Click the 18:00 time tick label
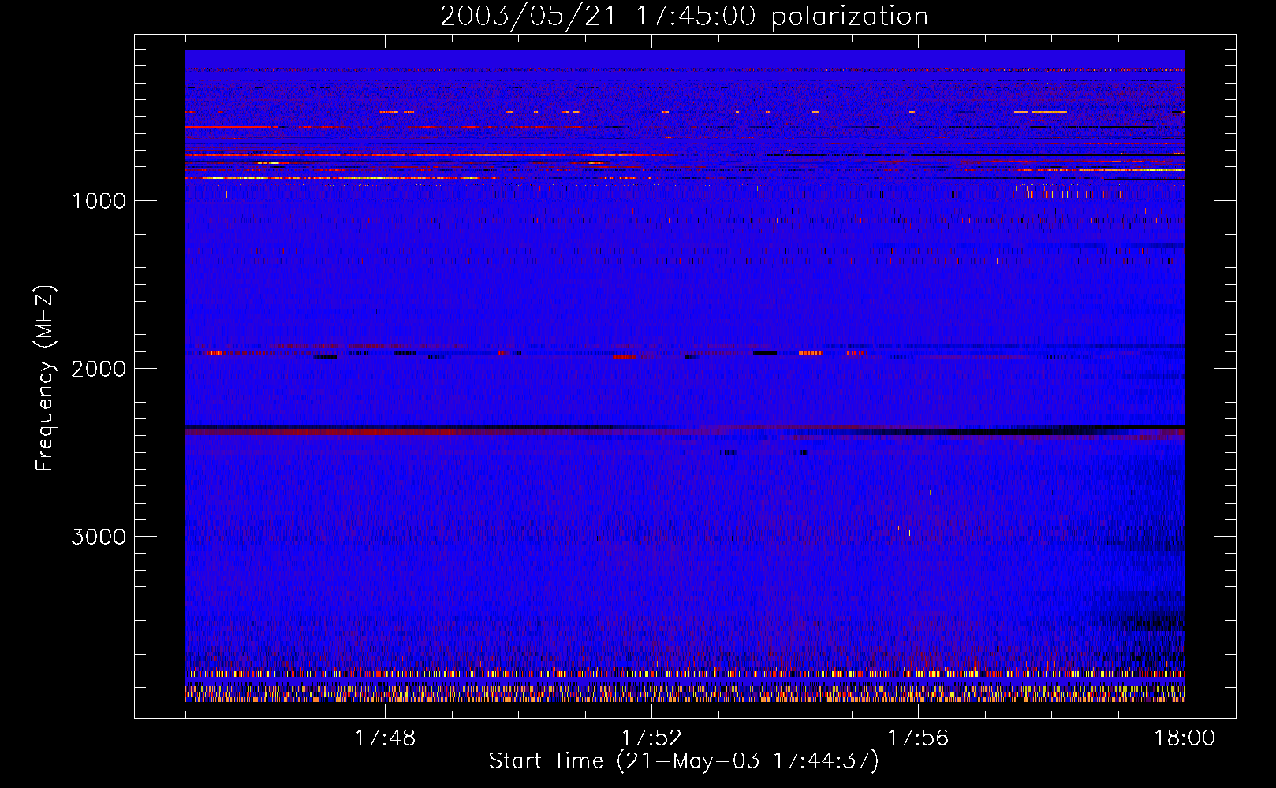Image resolution: width=1276 pixels, height=788 pixels. 1185,738
